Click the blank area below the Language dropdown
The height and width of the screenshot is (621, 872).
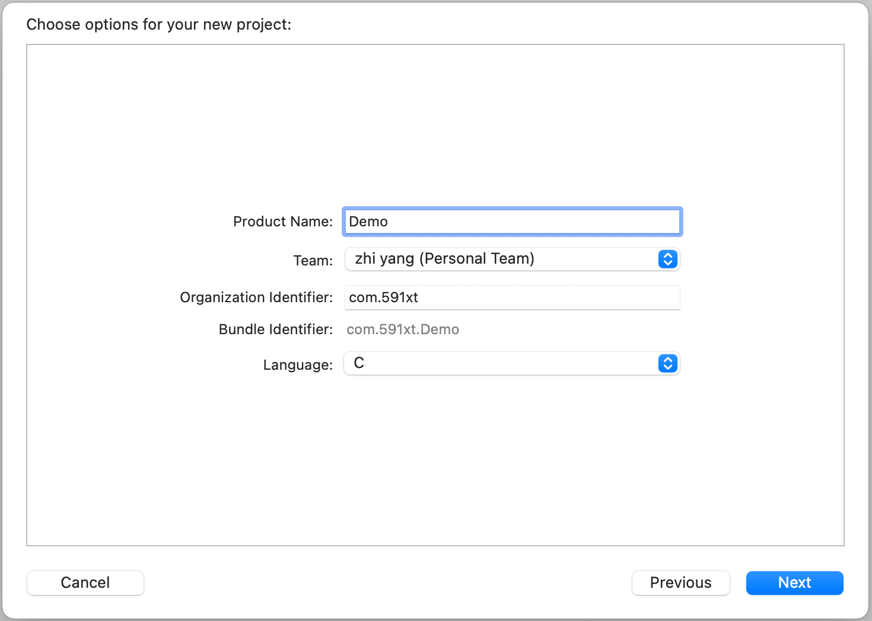click(435, 462)
